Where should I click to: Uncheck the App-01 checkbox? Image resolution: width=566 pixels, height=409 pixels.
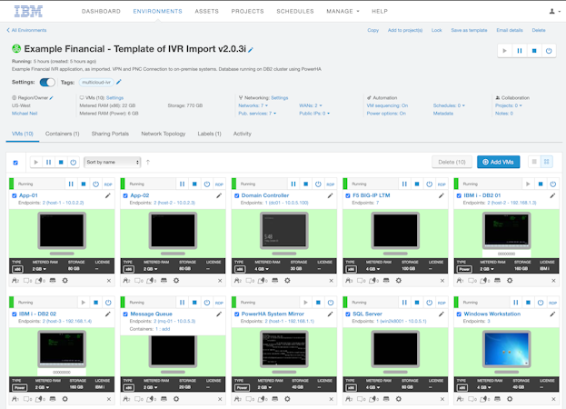pos(14,195)
